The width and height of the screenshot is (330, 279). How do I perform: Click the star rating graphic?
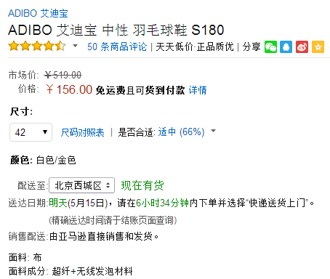click(x=37, y=46)
